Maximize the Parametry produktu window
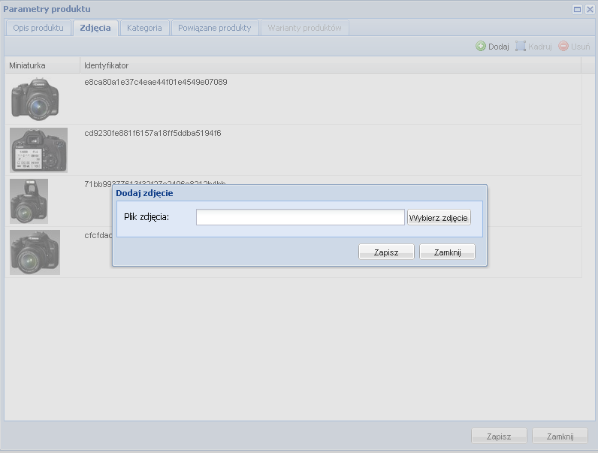 [x=578, y=9]
